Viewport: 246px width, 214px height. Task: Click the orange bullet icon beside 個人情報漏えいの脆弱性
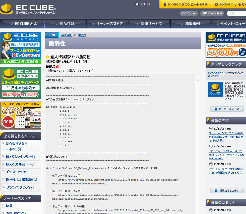(x=48, y=57)
